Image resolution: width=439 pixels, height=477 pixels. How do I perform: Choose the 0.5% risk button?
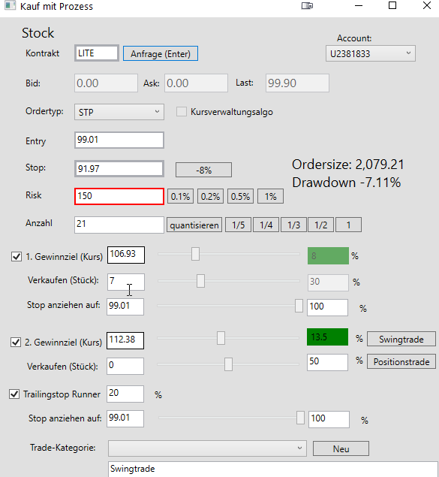240,196
